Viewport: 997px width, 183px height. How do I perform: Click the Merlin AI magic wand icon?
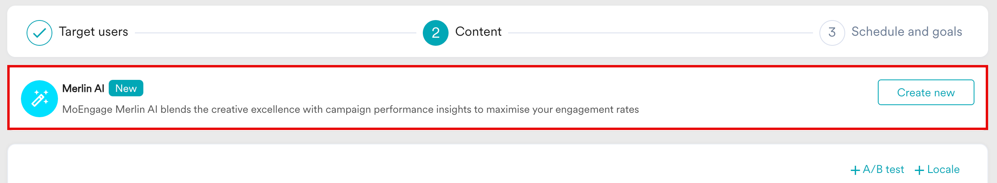(x=39, y=99)
